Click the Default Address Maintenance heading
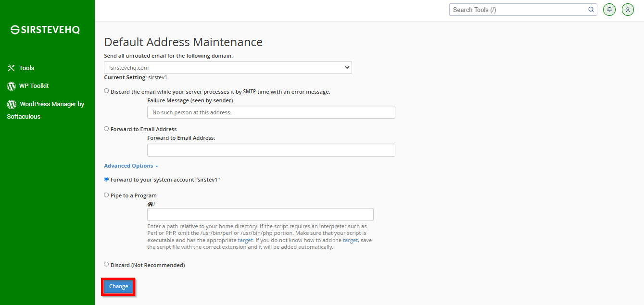This screenshot has height=305, width=644. tap(183, 42)
